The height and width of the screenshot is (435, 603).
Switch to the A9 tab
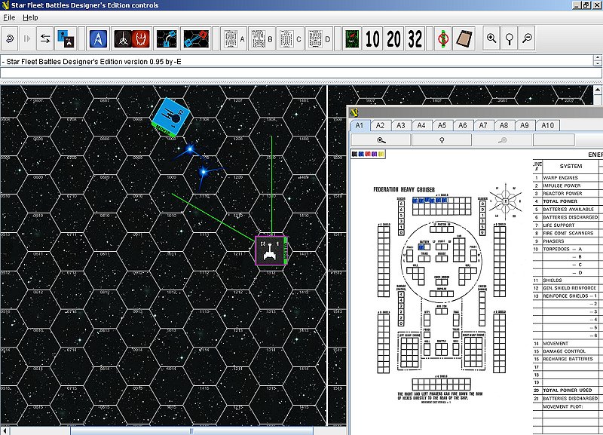tap(525, 125)
